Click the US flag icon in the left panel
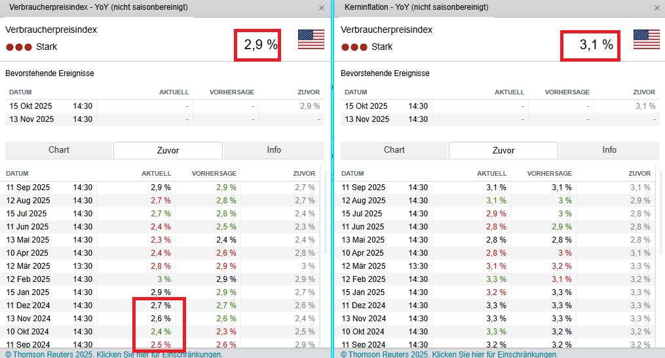 (x=311, y=39)
